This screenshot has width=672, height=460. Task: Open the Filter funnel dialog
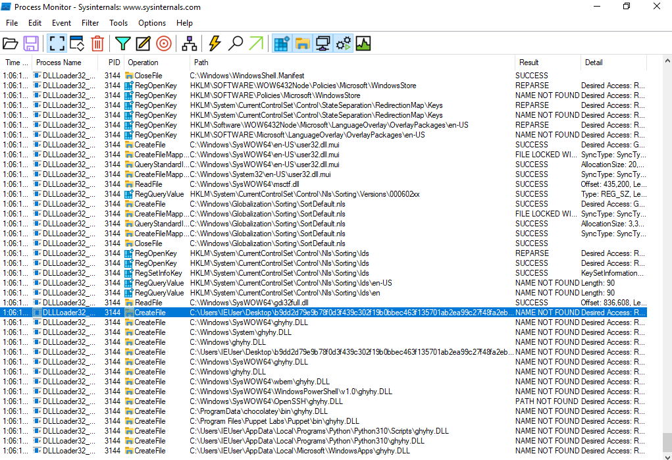(x=122, y=43)
